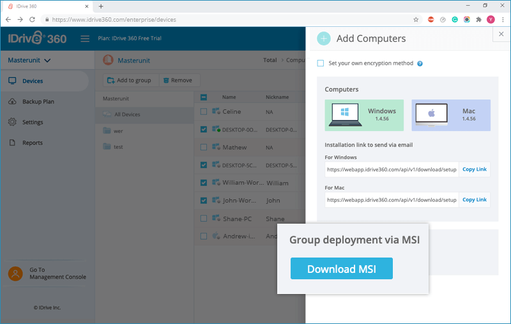
Task: Uncheck the DESKTOP-0O device checkbox
Action: coord(204,129)
